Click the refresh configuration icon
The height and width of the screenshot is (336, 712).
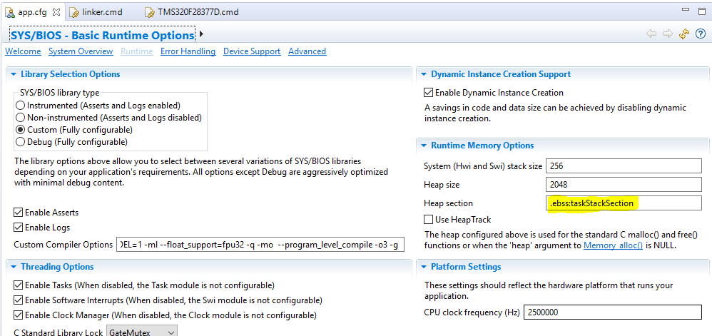click(684, 34)
